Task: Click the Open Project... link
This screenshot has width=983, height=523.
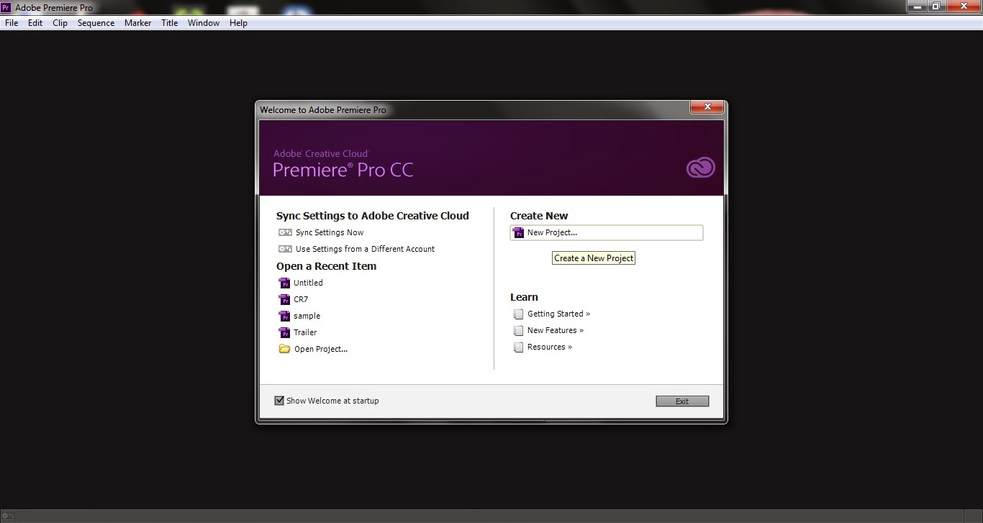Action: click(321, 349)
